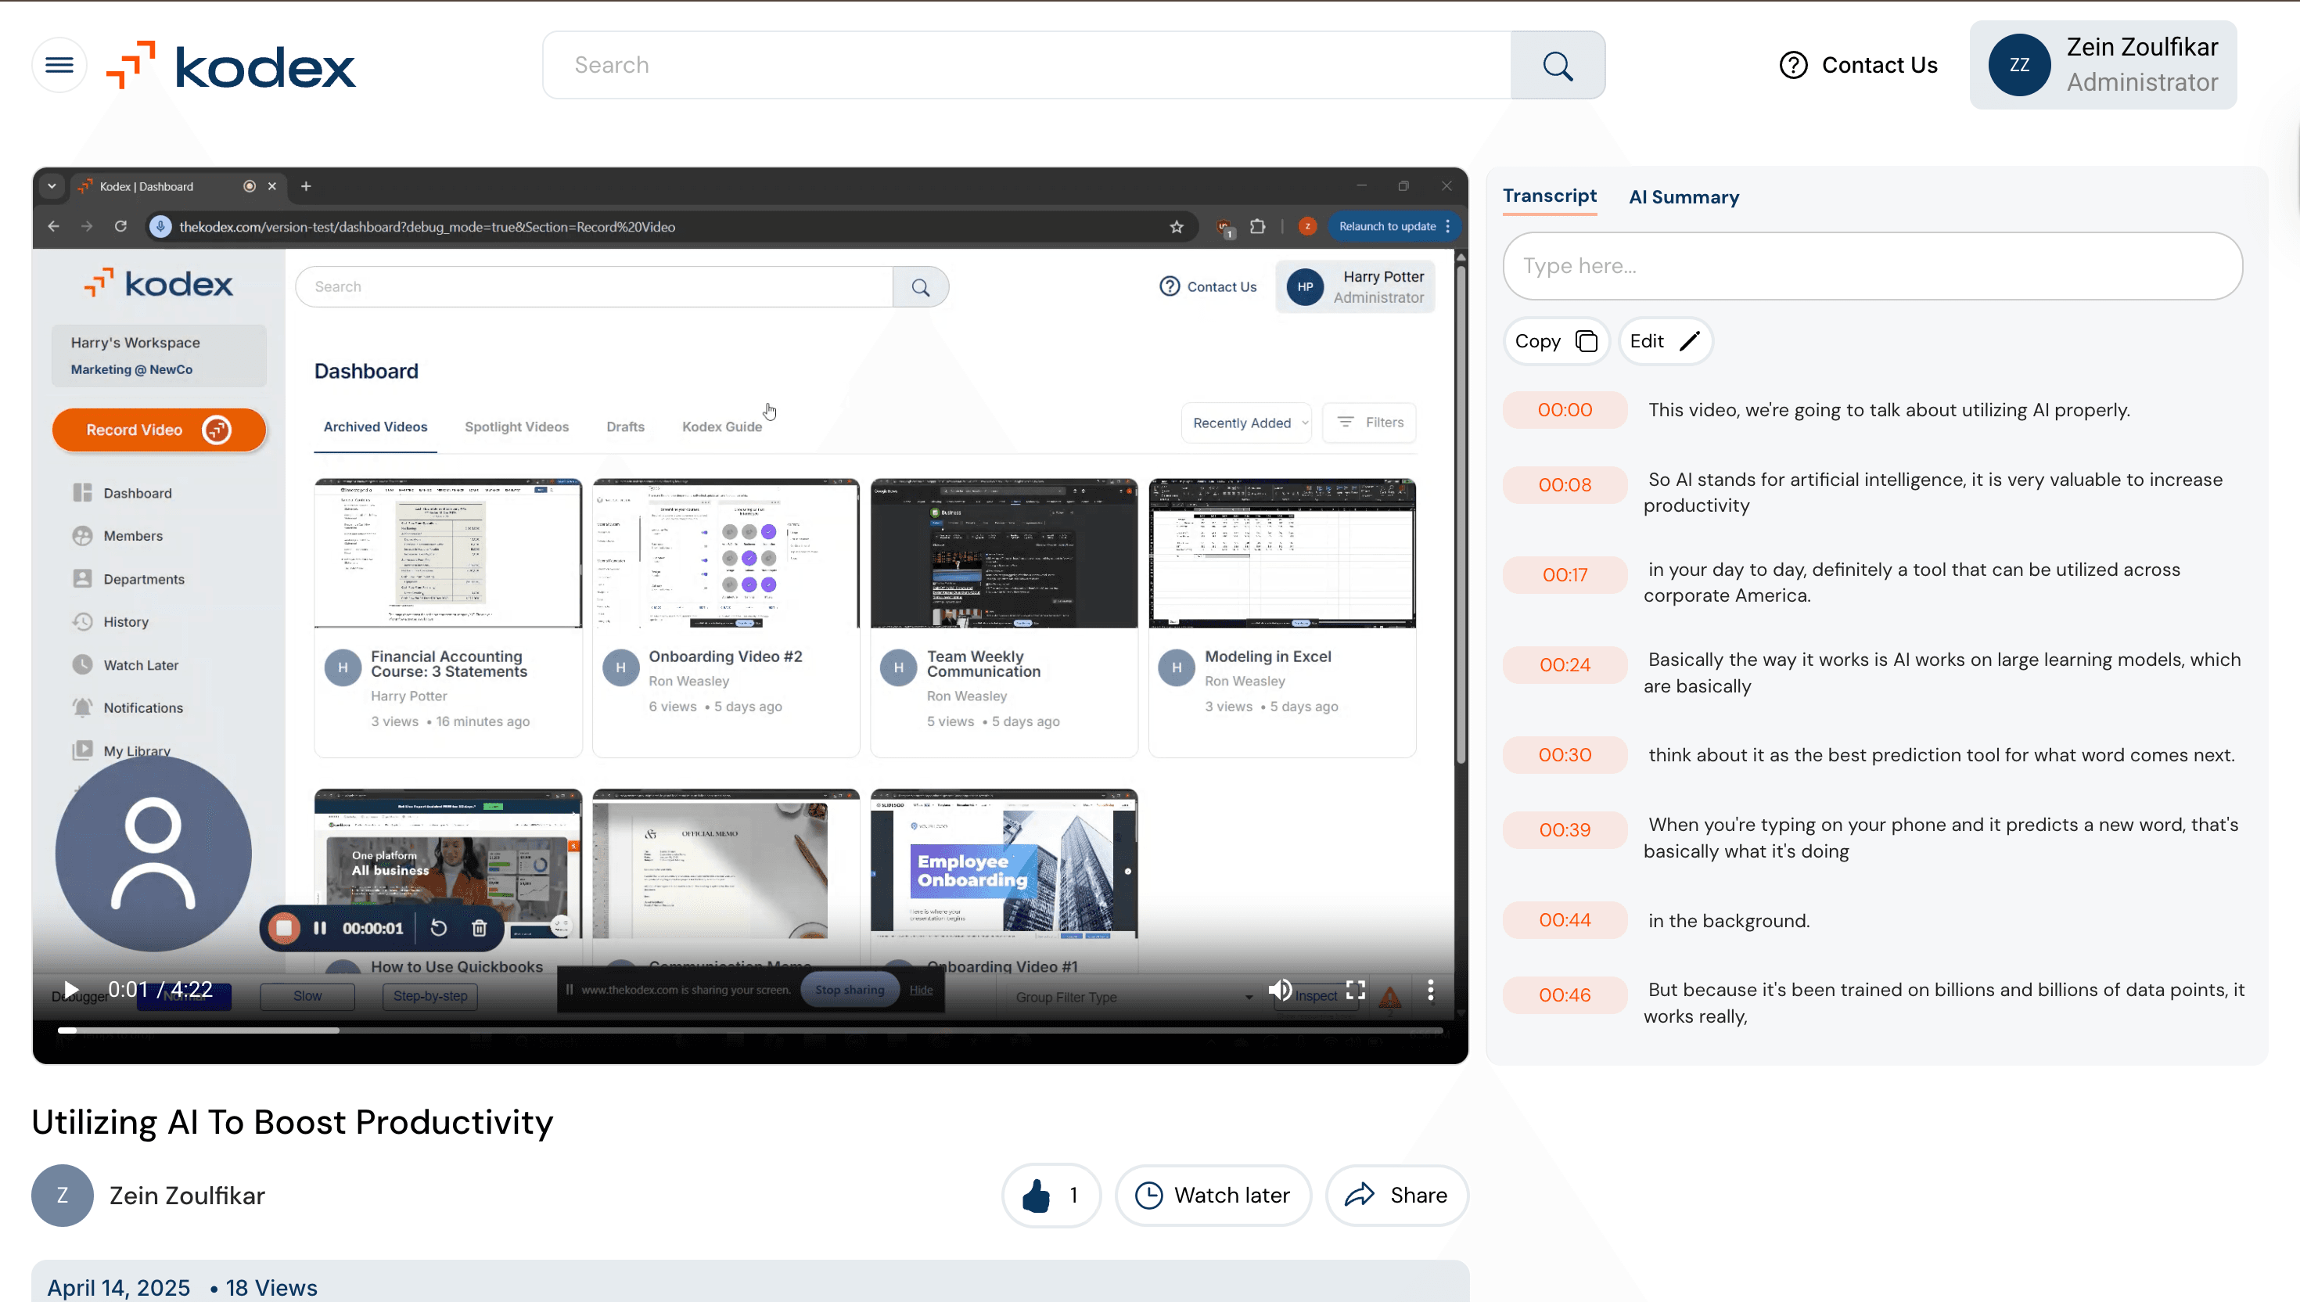Expand the browser tab search chevron
Viewport: 2300px width, 1302px height.
click(x=52, y=186)
